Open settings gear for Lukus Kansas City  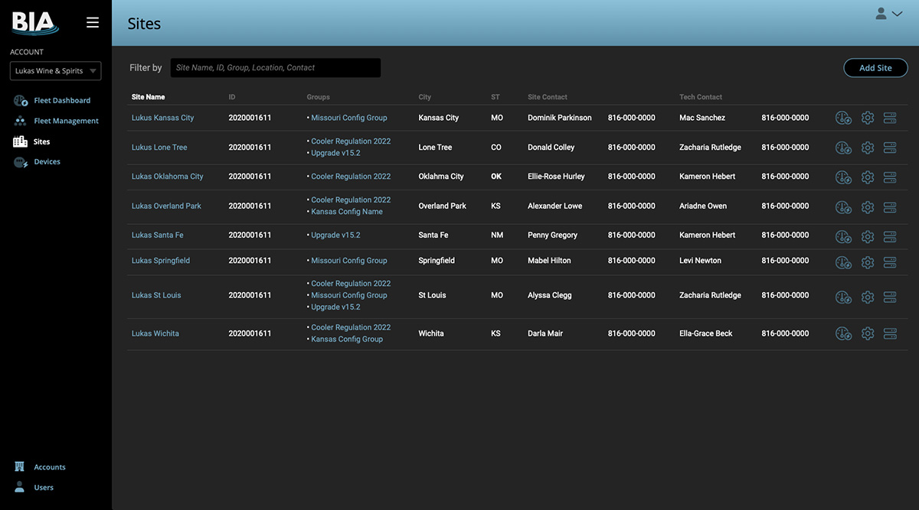click(x=868, y=118)
